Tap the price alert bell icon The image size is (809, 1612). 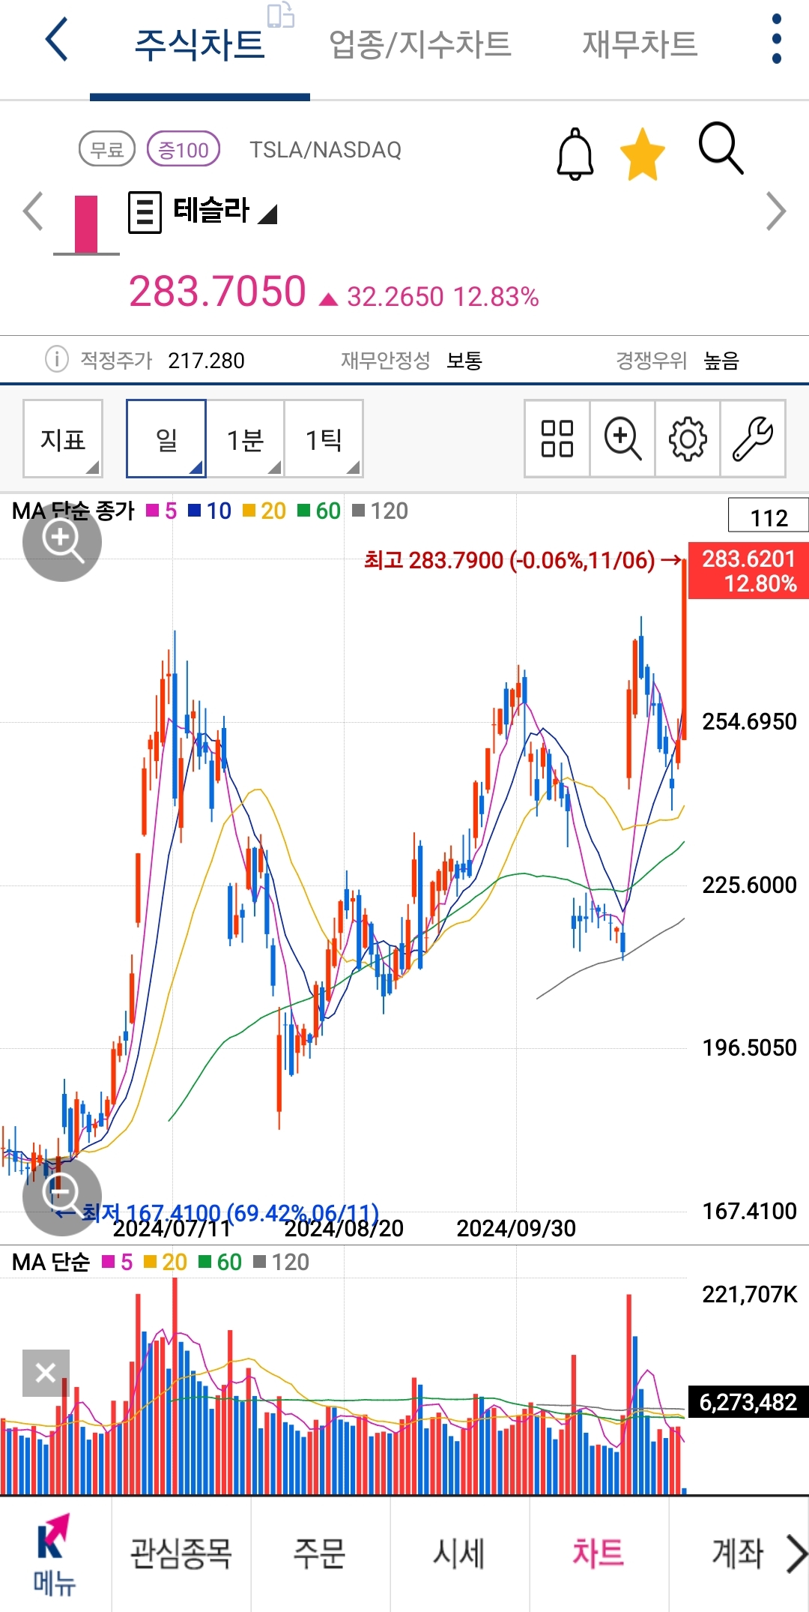point(575,154)
